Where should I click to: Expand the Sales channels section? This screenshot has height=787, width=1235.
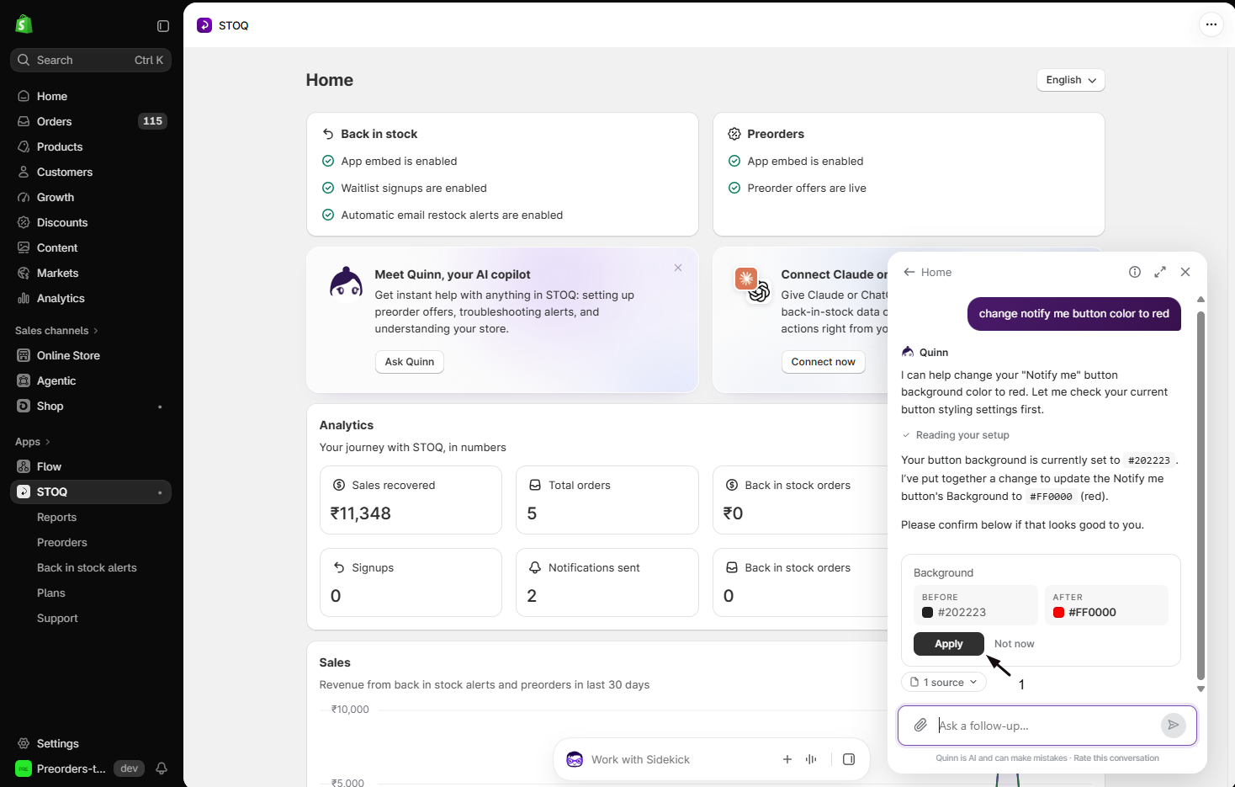(x=56, y=331)
